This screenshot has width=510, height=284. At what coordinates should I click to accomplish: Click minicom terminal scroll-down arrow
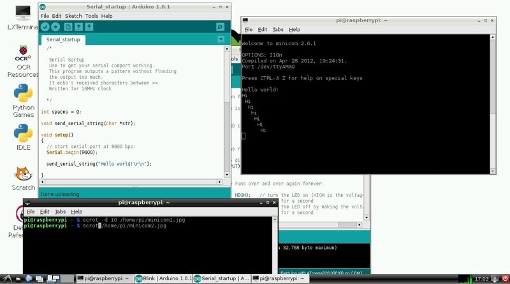pos(493,171)
